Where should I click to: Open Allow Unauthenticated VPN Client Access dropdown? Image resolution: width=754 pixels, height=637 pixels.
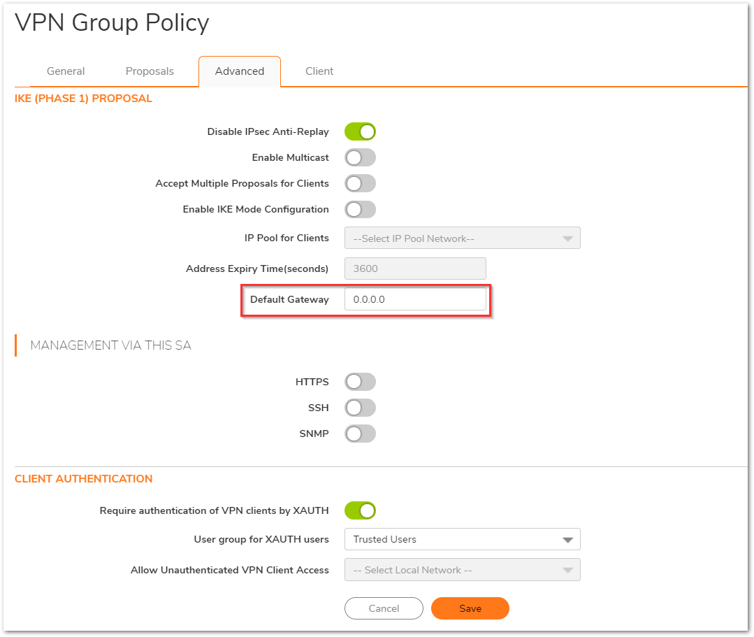(462, 570)
